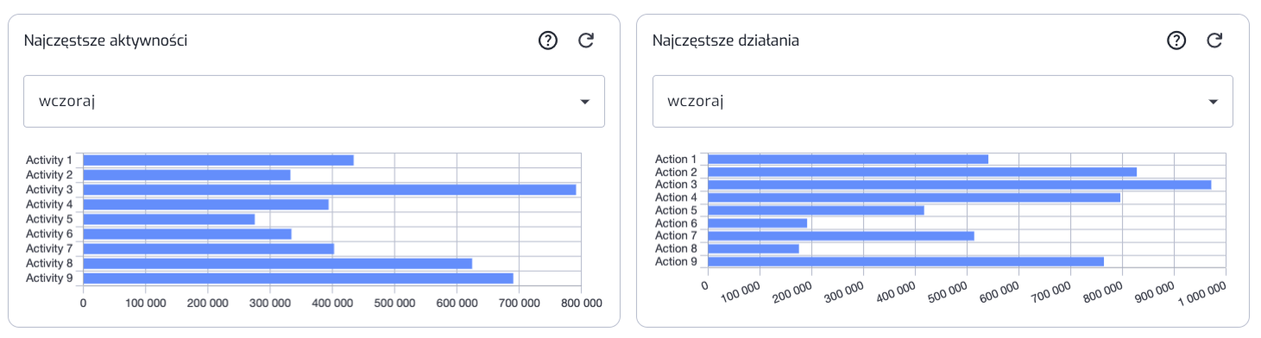Select the Activity 5 bar
Screen dimensions: 1261x338
169,219
